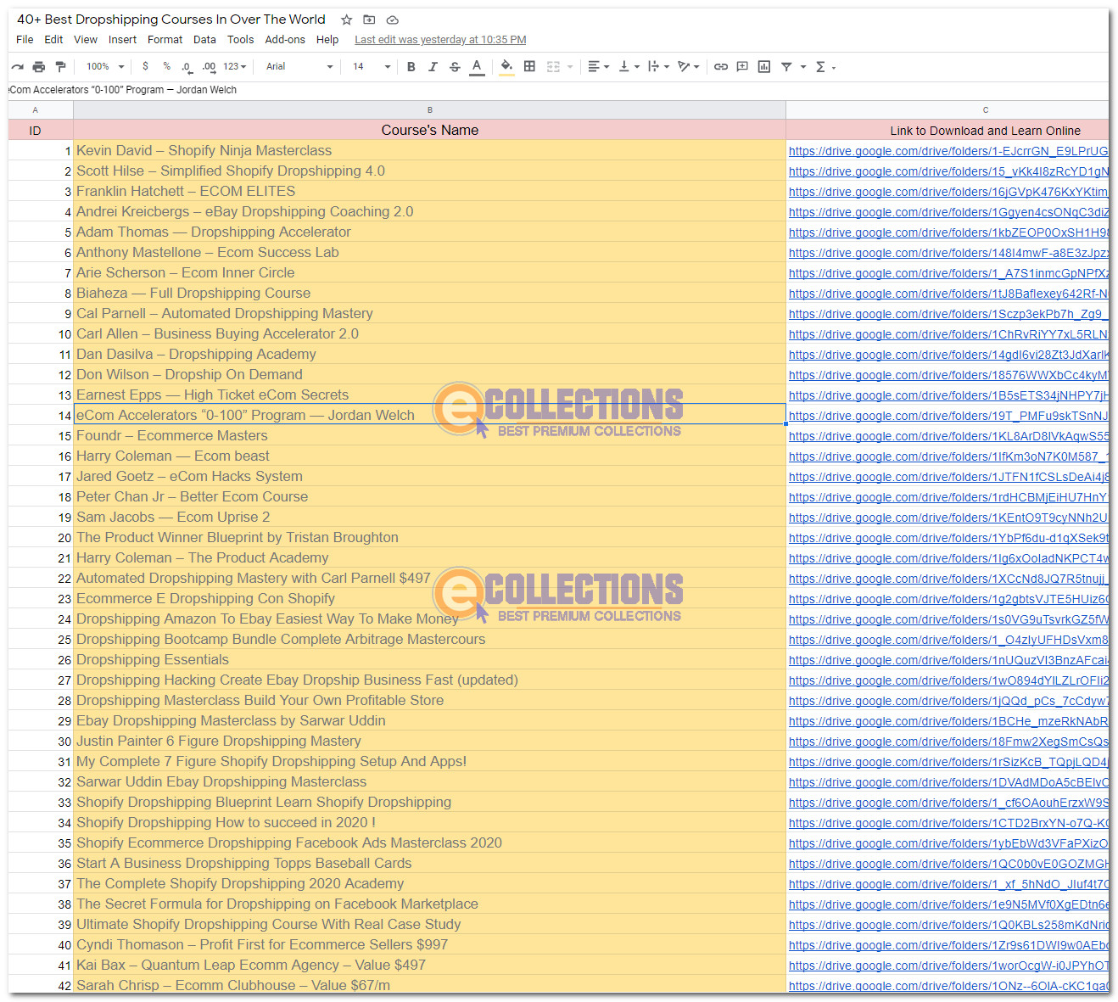Open the Help menu
Viewport: 1118px width, 1002px height.
pyautogui.click(x=327, y=39)
